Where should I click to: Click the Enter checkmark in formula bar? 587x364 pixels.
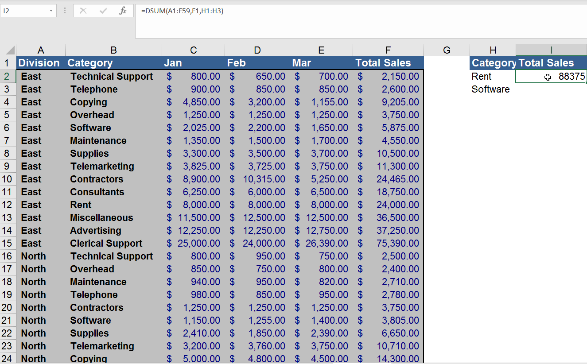[103, 11]
